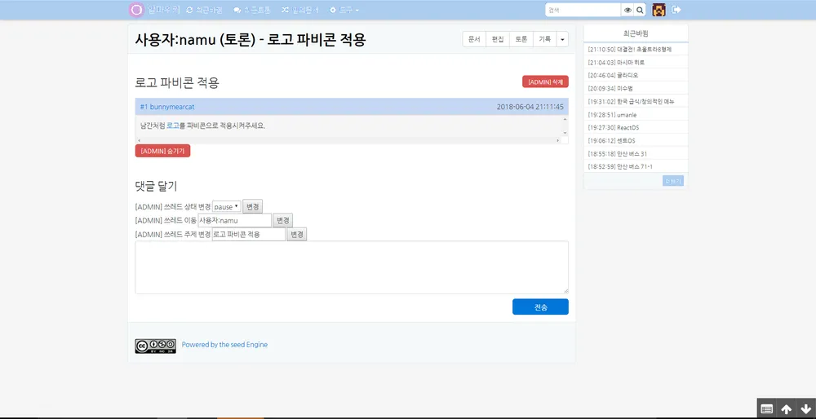Open recent change 마시마 히로
This screenshot has height=419, width=816.
pyautogui.click(x=631, y=63)
